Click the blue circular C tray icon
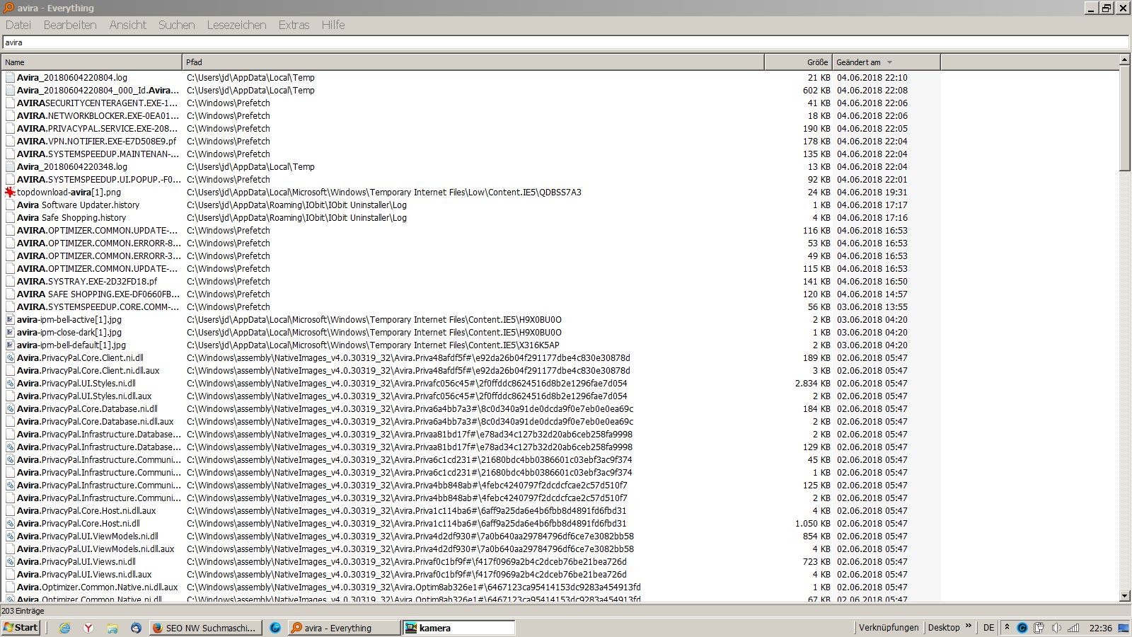Viewport: 1132px width, 637px height. click(x=1022, y=628)
